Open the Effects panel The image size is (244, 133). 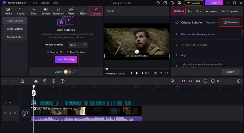click(x=83, y=11)
